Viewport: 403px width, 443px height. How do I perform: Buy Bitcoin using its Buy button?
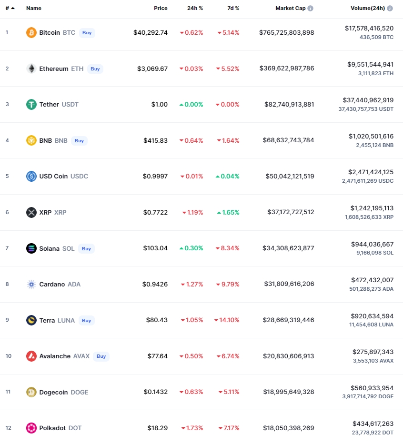tap(87, 32)
